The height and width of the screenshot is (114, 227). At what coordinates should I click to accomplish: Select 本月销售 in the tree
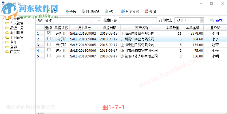coord(17,33)
